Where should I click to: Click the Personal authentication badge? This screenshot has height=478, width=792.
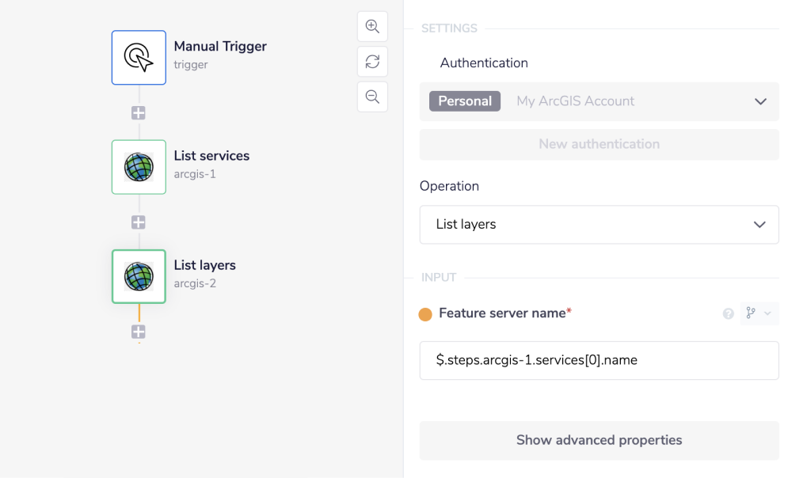click(x=465, y=101)
